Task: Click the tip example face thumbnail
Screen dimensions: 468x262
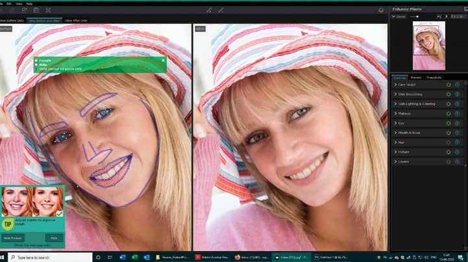Action: click(x=32, y=202)
